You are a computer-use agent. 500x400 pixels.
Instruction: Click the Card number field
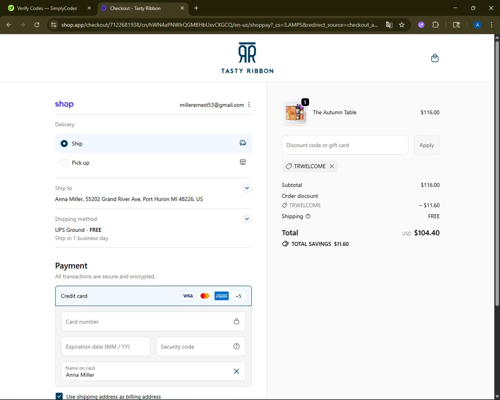point(153,321)
